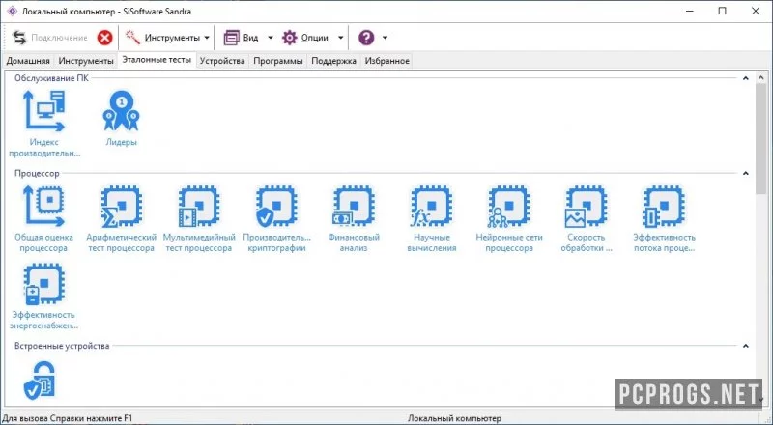Launch Общая оценка процессора test
The height and width of the screenshot is (425, 773).
coord(43,207)
